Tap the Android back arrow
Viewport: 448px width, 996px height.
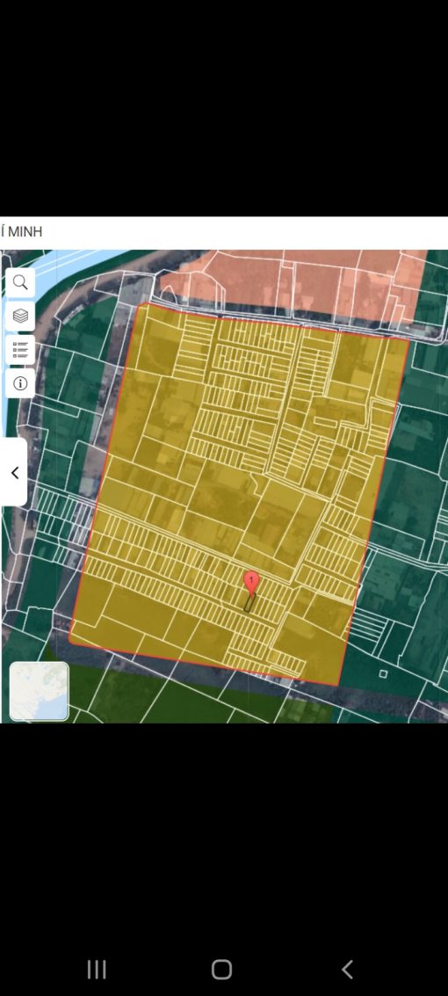point(347,970)
